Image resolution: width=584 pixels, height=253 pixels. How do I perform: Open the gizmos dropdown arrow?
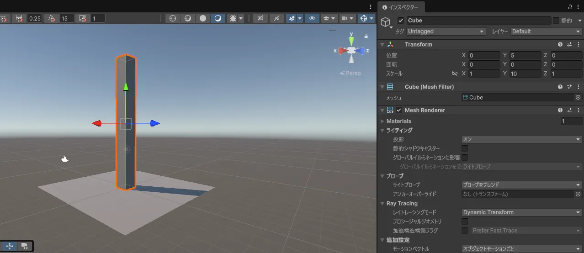click(372, 19)
